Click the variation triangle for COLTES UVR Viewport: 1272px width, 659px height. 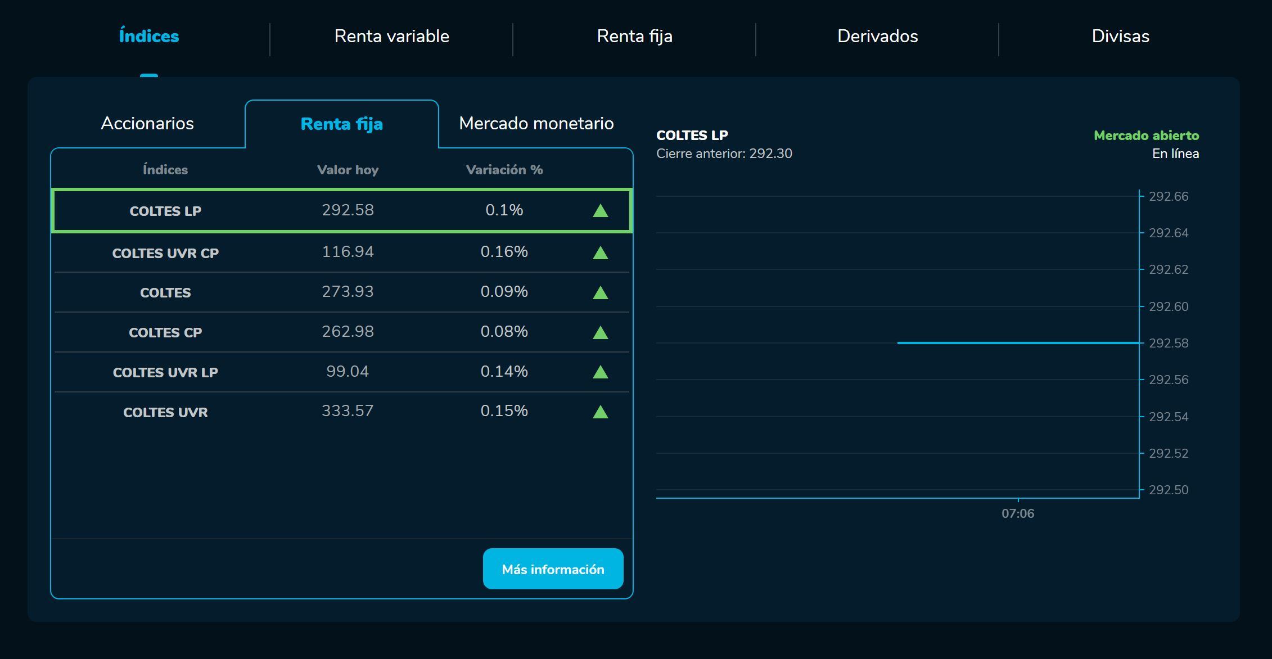coord(601,412)
